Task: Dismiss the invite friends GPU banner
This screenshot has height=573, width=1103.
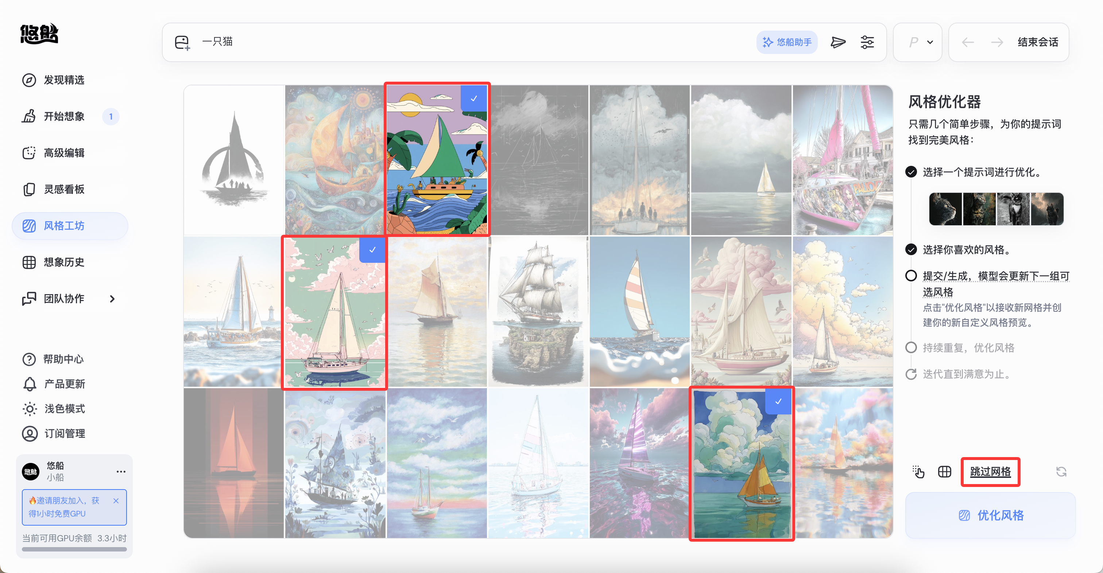Action: 116,501
